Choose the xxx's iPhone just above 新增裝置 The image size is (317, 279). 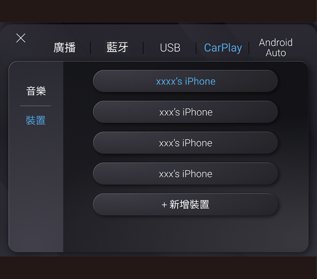pyautogui.click(x=185, y=174)
